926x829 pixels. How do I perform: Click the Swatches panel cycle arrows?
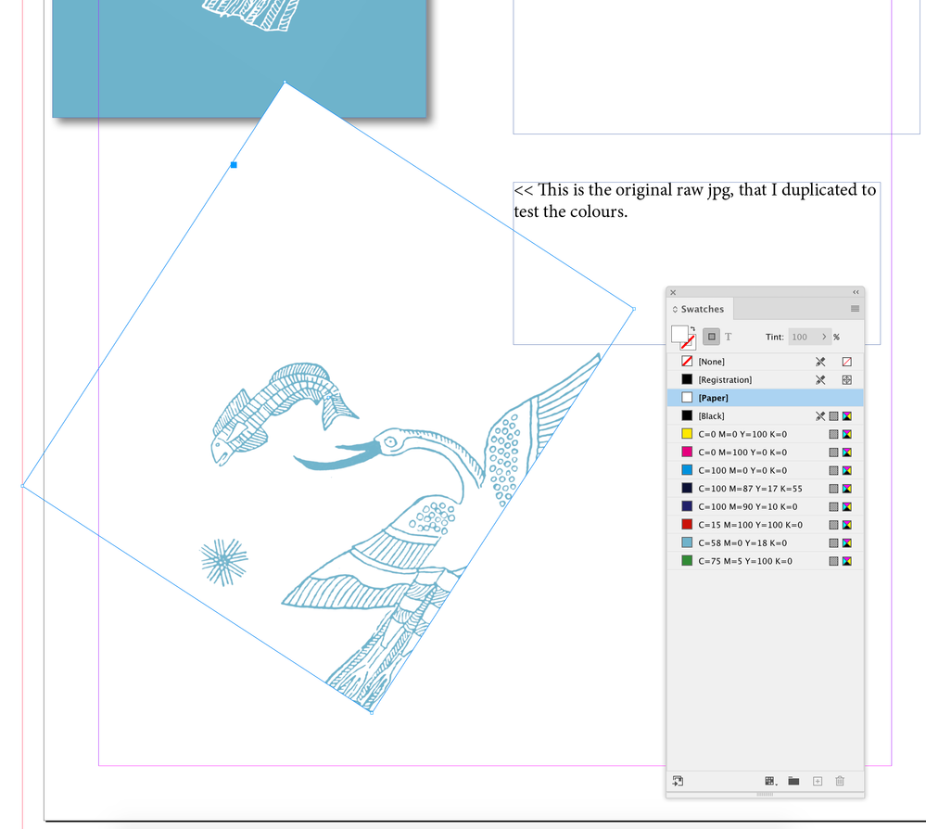point(675,309)
